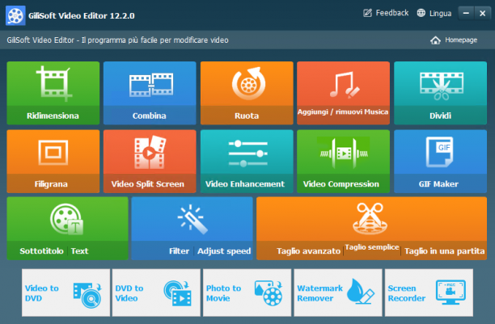Open the Video Compression tool
Image resolution: width=495 pixels, height=324 pixels.
(x=343, y=162)
